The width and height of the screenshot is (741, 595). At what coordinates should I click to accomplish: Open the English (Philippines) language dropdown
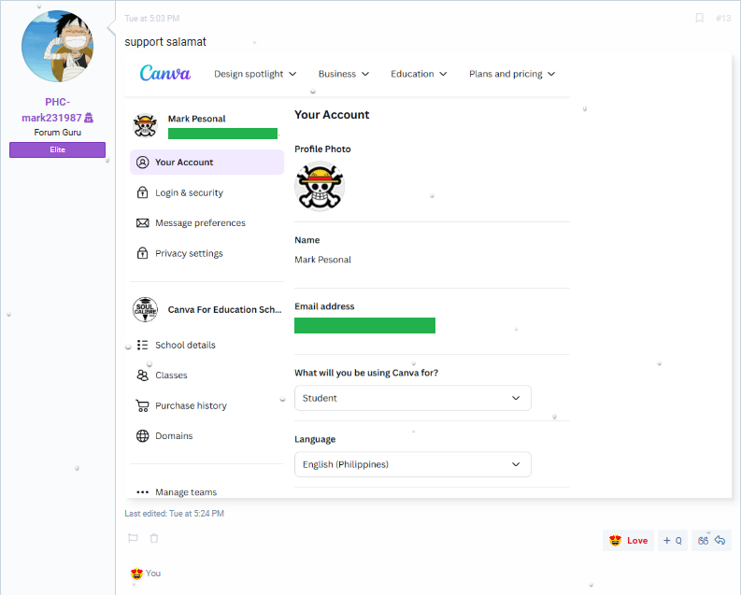click(413, 464)
